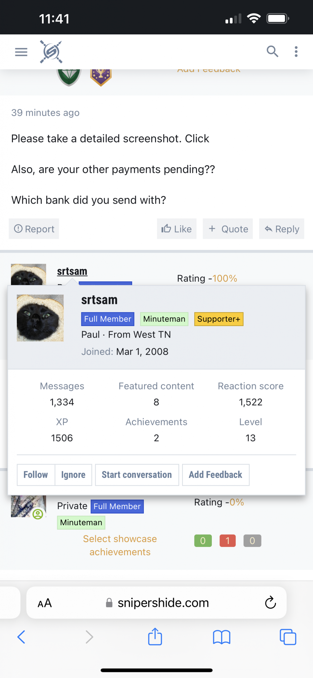Open the Safari share sheet icon
The width and height of the screenshot is (313, 678).
click(x=155, y=637)
